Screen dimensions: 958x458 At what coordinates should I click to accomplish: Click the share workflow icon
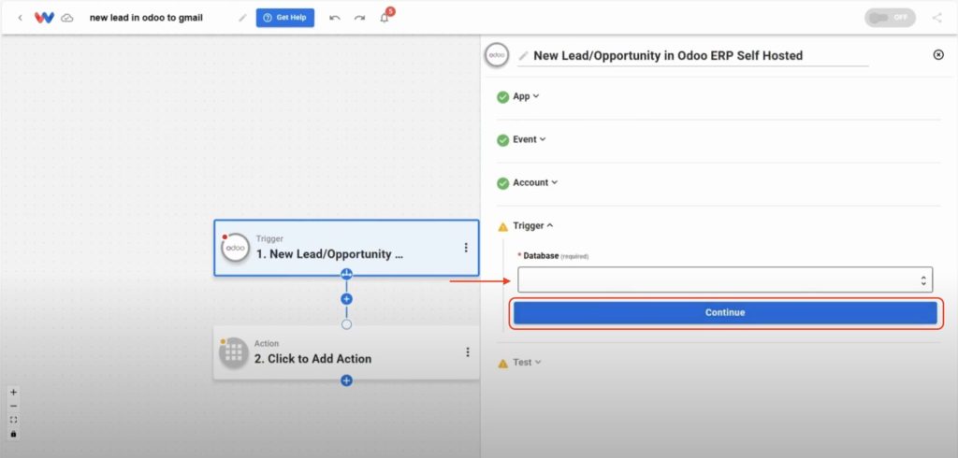936,18
